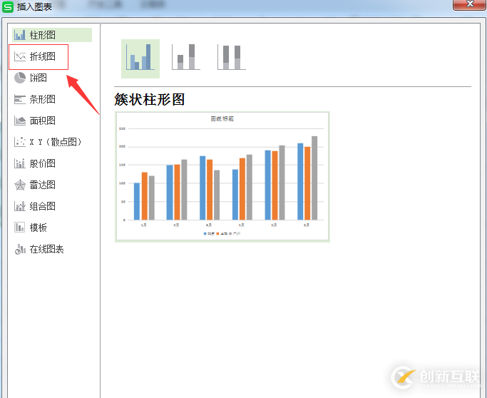Screen dimensions: 487x398
Task: Select the clustered column subtype thumbnail
Action: pyautogui.click(x=140, y=57)
